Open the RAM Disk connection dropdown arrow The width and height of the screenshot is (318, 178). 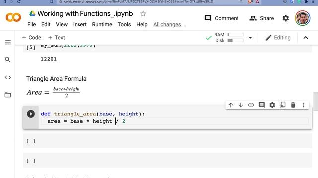tap(250, 38)
